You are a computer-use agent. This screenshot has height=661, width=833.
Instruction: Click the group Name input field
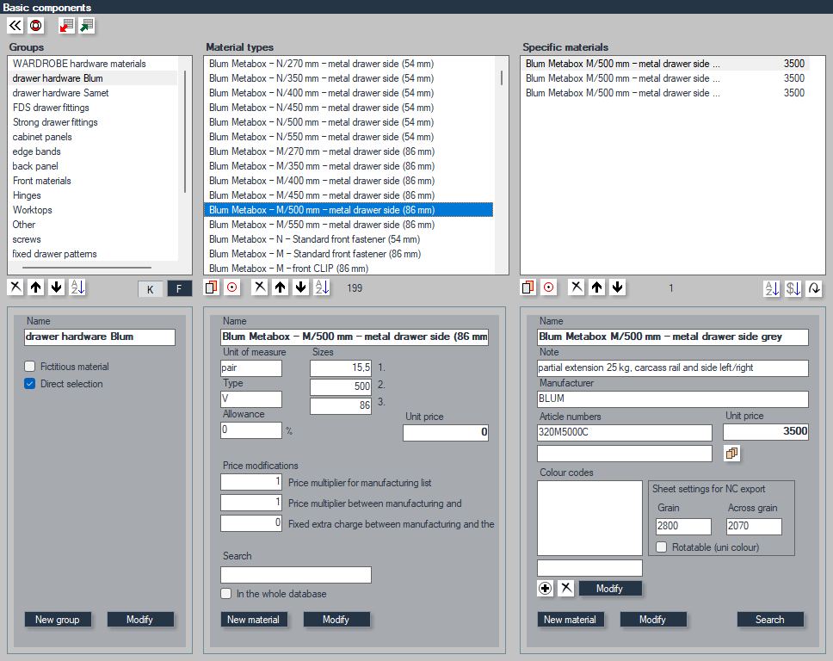click(99, 337)
